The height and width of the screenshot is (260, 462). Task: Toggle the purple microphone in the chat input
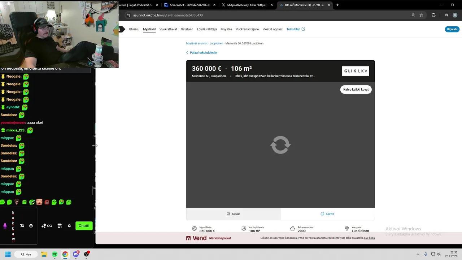[x=5, y=226]
